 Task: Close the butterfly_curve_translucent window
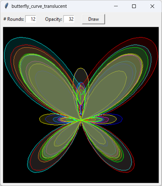[152, 6]
